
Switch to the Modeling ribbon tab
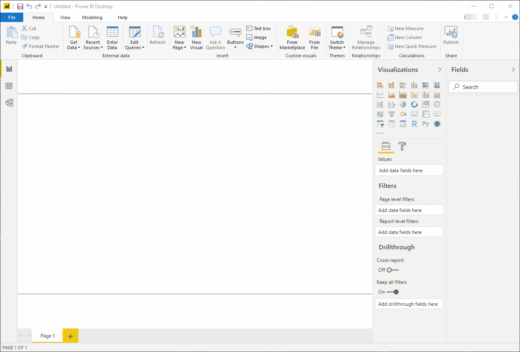(x=92, y=17)
